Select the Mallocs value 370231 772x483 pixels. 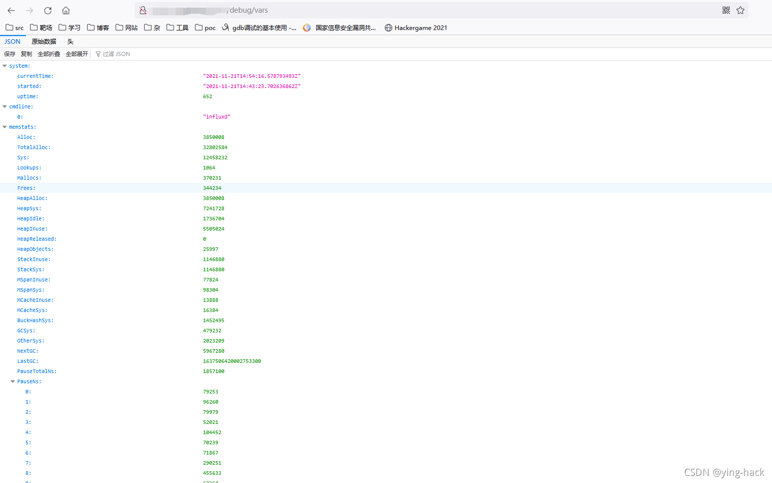click(212, 178)
